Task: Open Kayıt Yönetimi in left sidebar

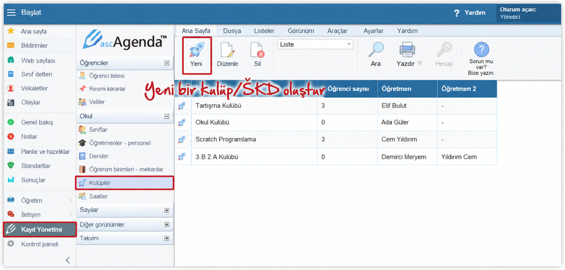Action: click(x=40, y=229)
